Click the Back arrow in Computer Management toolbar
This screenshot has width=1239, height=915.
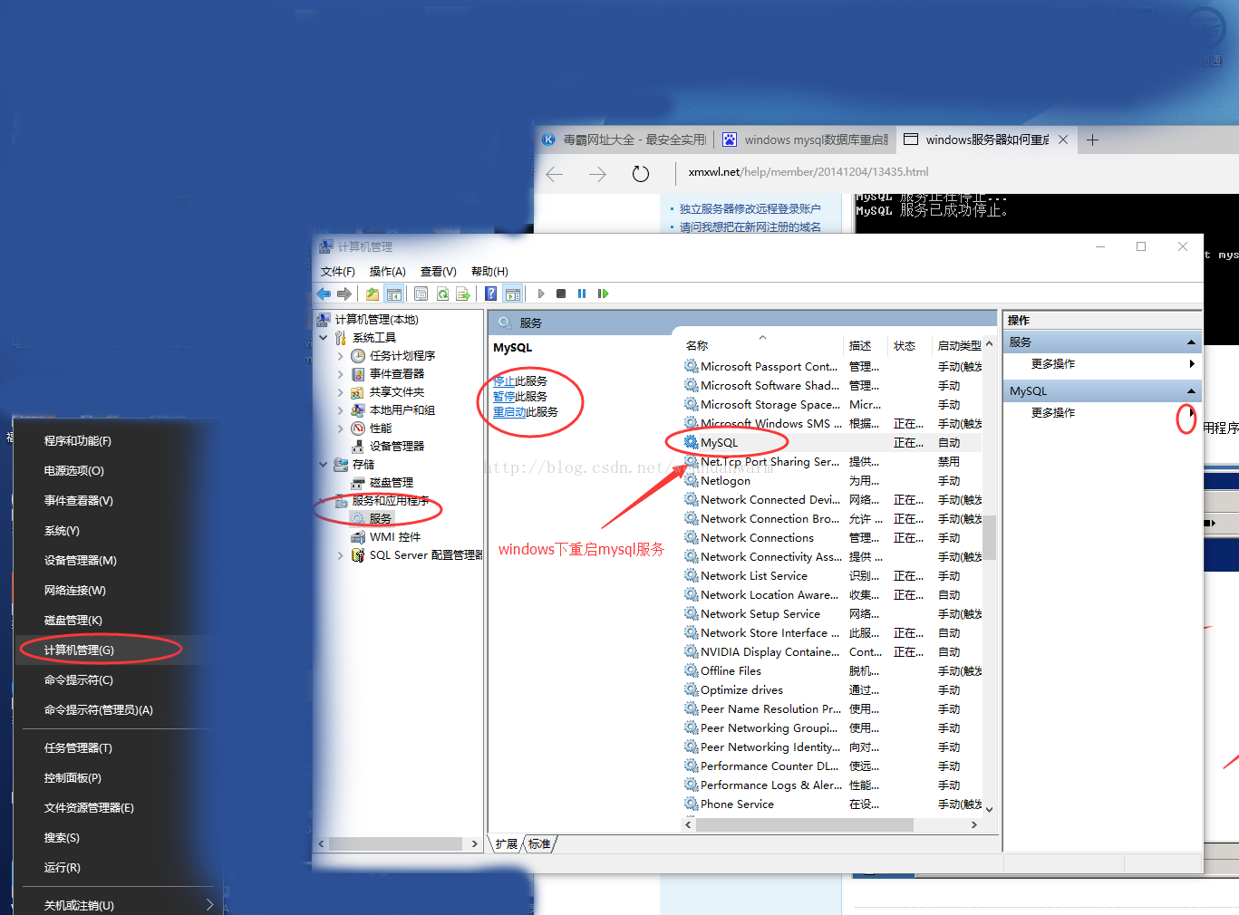point(324,294)
